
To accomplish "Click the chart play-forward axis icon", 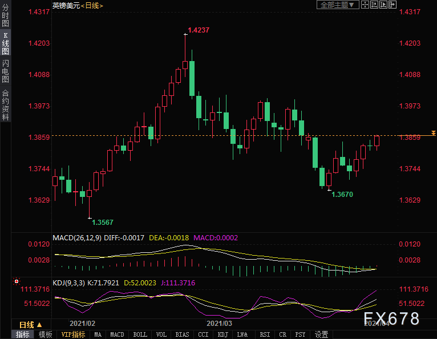I will [383, 5].
